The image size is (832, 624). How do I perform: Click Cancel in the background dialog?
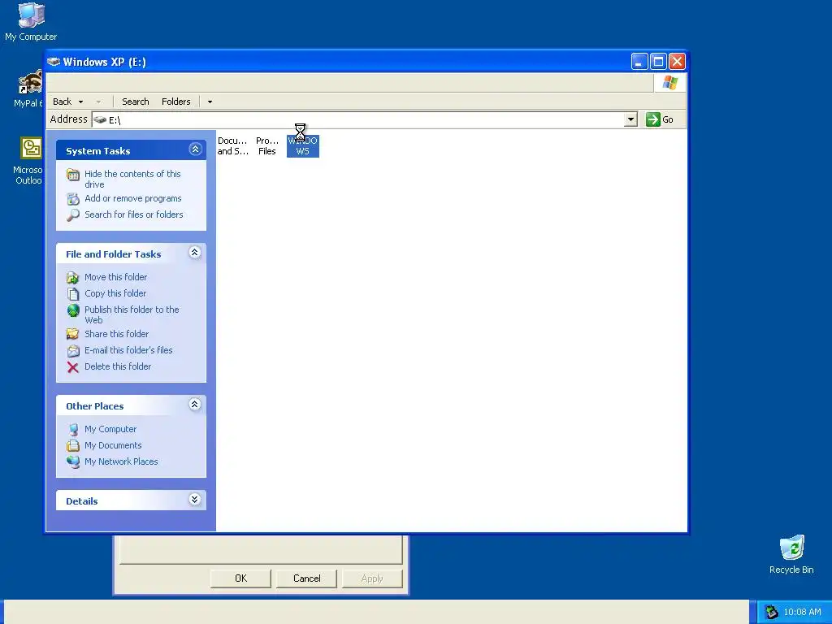pos(306,578)
